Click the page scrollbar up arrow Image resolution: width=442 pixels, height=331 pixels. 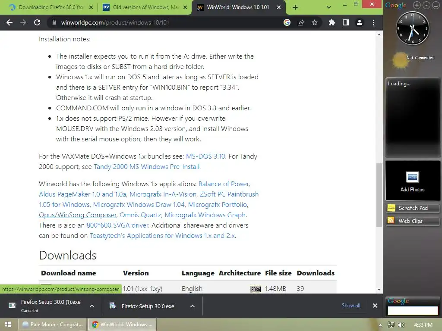coord(379,34)
